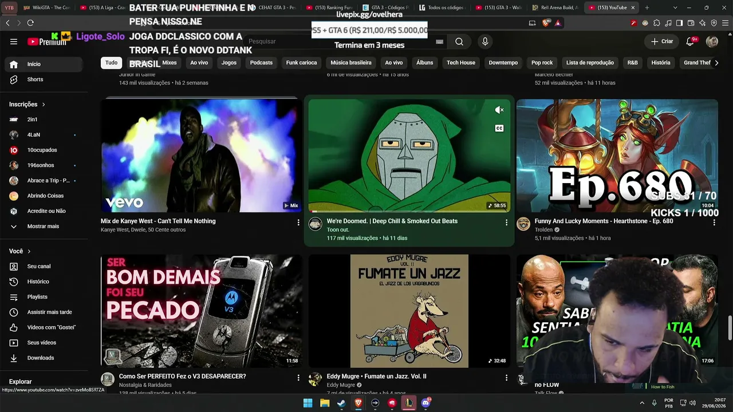Open a new browser tab

click(x=647, y=7)
